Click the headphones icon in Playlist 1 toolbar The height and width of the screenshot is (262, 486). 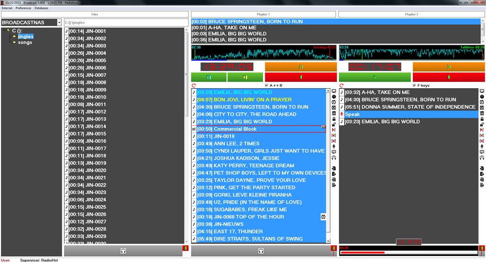click(334, 158)
